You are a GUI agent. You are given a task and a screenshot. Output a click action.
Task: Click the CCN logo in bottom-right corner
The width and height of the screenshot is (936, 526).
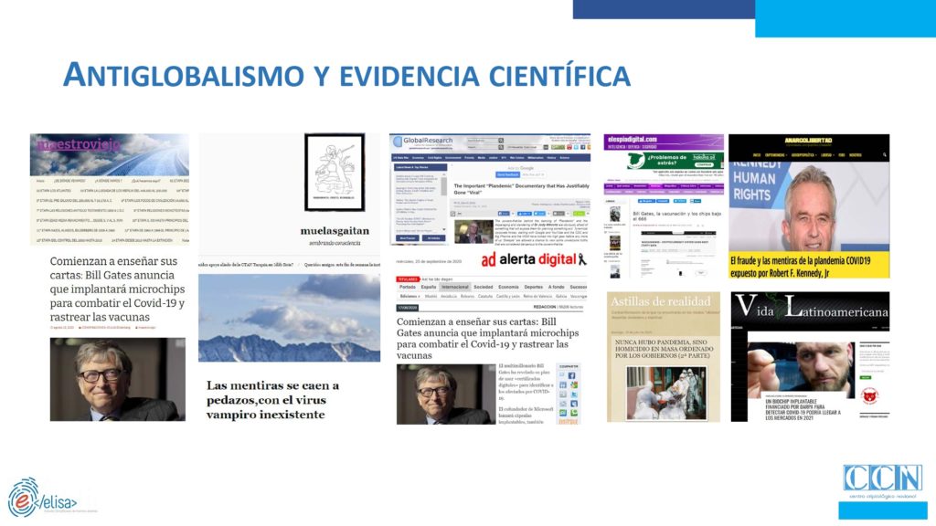tap(882, 484)
